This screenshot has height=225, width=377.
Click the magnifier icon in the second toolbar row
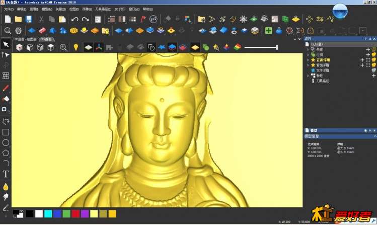pyautogui.click(x=8, y=31)
